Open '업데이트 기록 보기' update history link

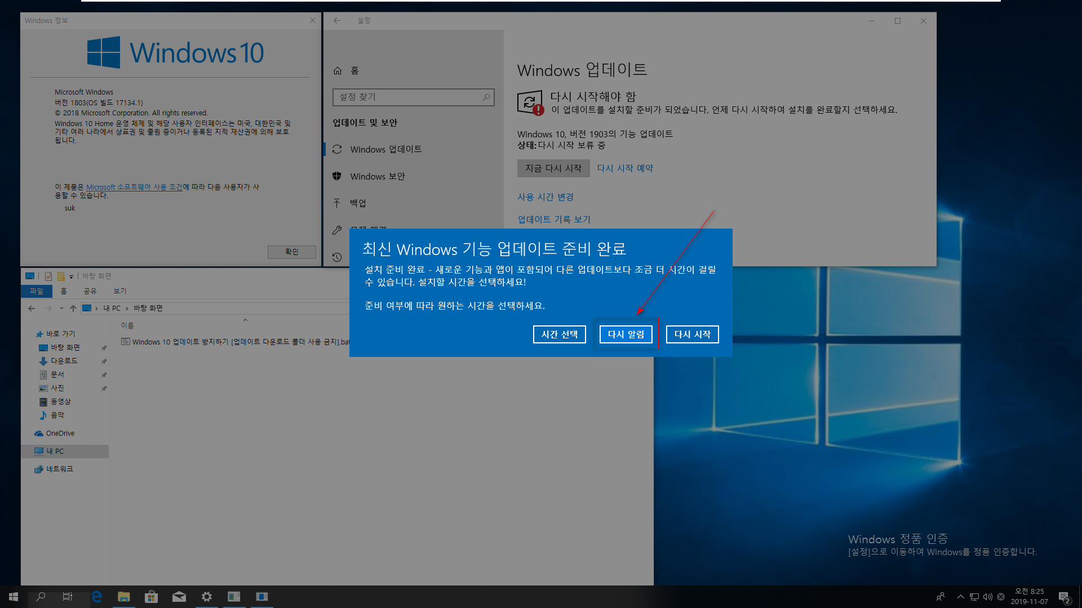click(553, 219)
